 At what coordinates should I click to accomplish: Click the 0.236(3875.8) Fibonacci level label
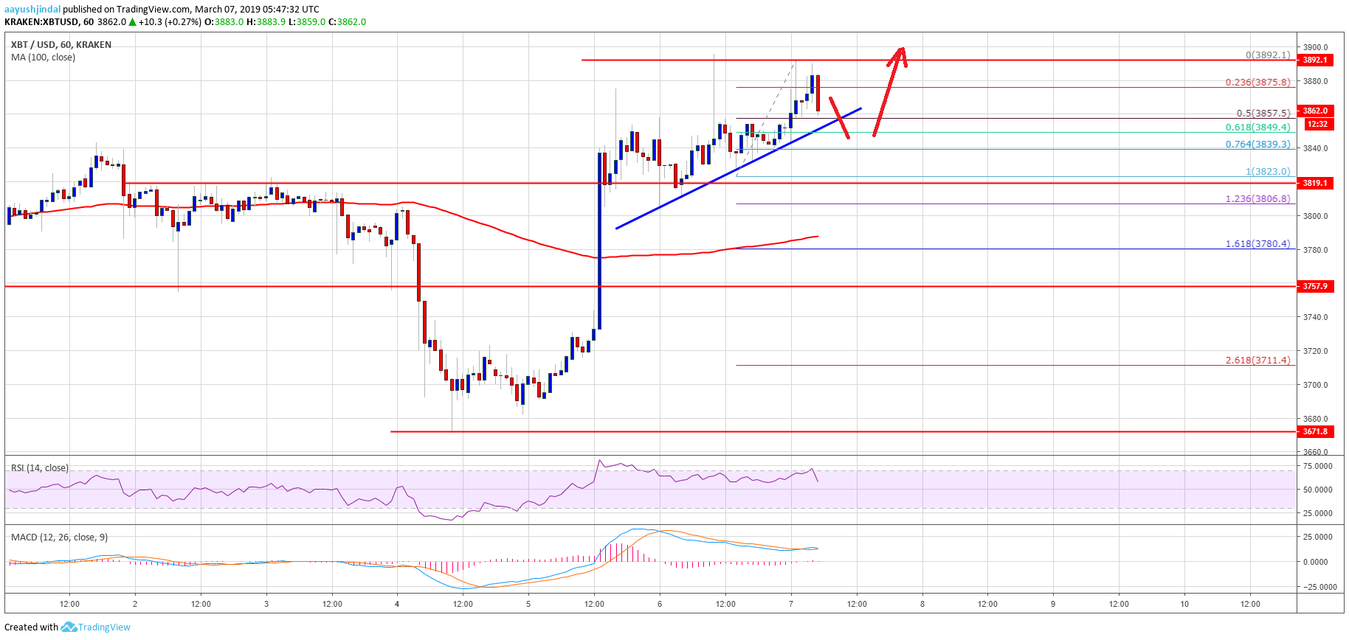pyautogui.click(x=1258, y=83)
